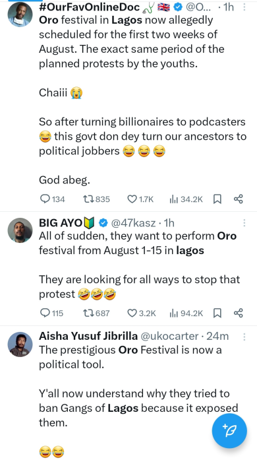257x462 pixels.
Task: Open the @47kasz profile handle
Action: [x=133, y=223]
